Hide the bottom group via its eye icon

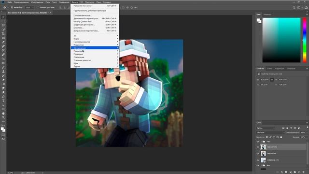tap(258, 165)
